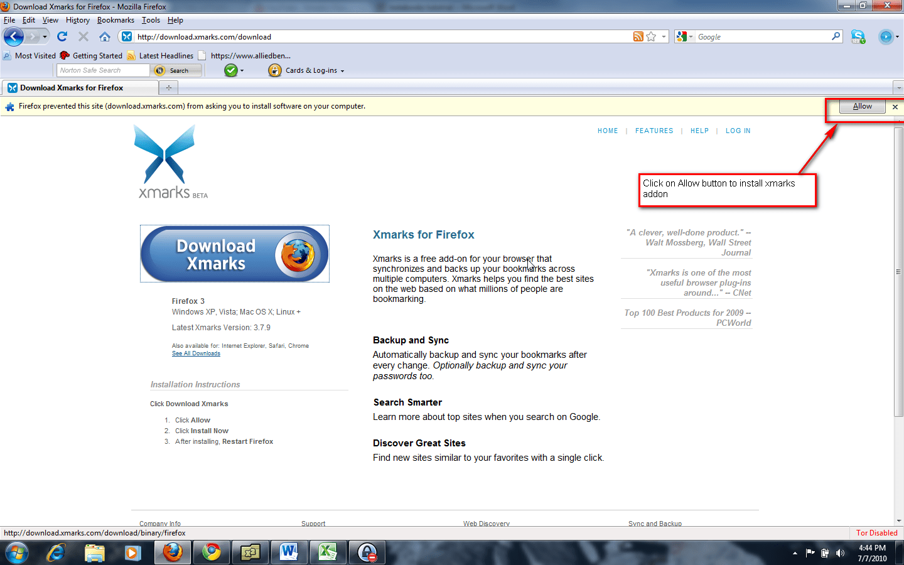The width and height of the screenshot is (904, 565).
Task: Open the Tools menu
Action: tap(151, 20)
